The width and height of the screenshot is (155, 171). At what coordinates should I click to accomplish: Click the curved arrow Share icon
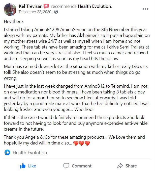[120, 166]
